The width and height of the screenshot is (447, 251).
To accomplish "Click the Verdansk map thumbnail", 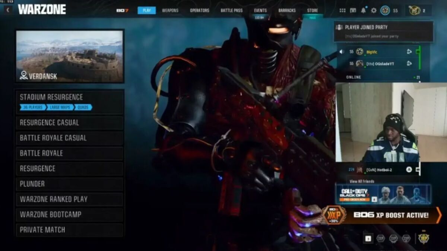I will pyautogui.click(x=70, y=56).
